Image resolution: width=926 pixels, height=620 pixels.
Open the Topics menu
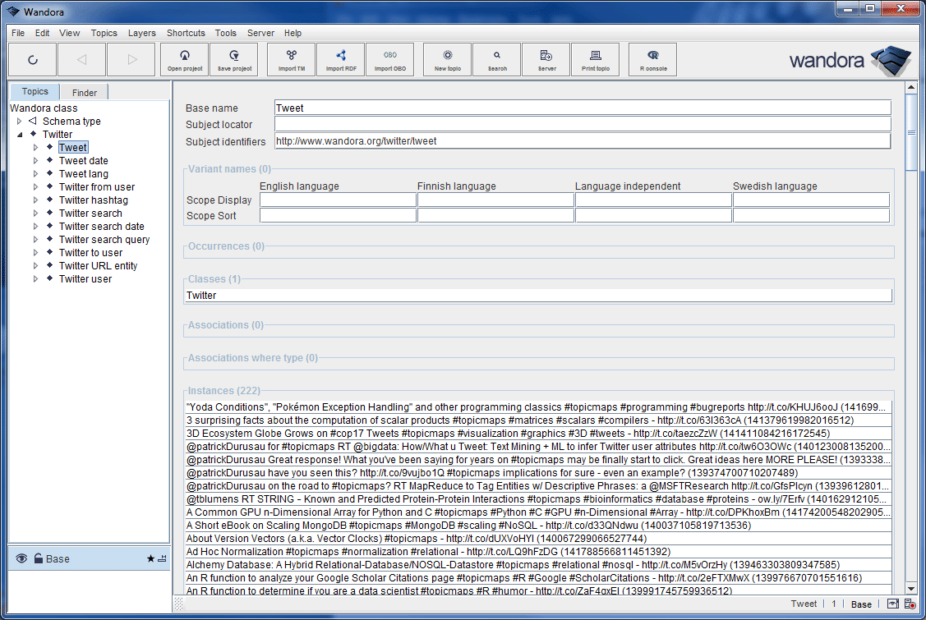(x=104, y=33)
